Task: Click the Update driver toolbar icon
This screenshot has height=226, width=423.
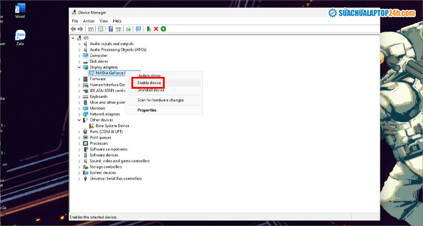Action: 148,29
